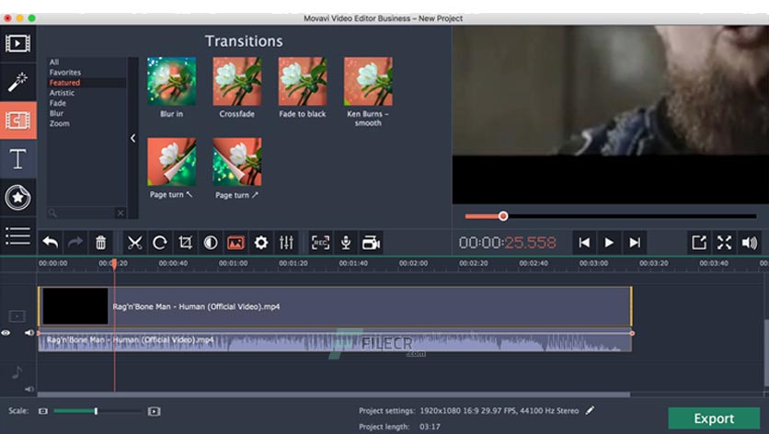Choose Page turn up-right transition
This screenshot has height=445, width=769.
[237, 162]
